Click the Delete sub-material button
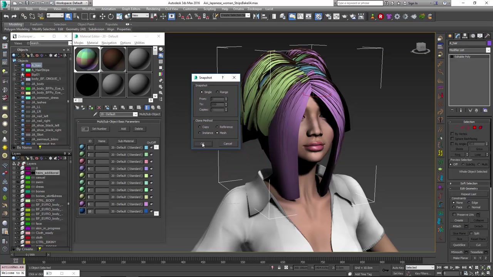 139,129
